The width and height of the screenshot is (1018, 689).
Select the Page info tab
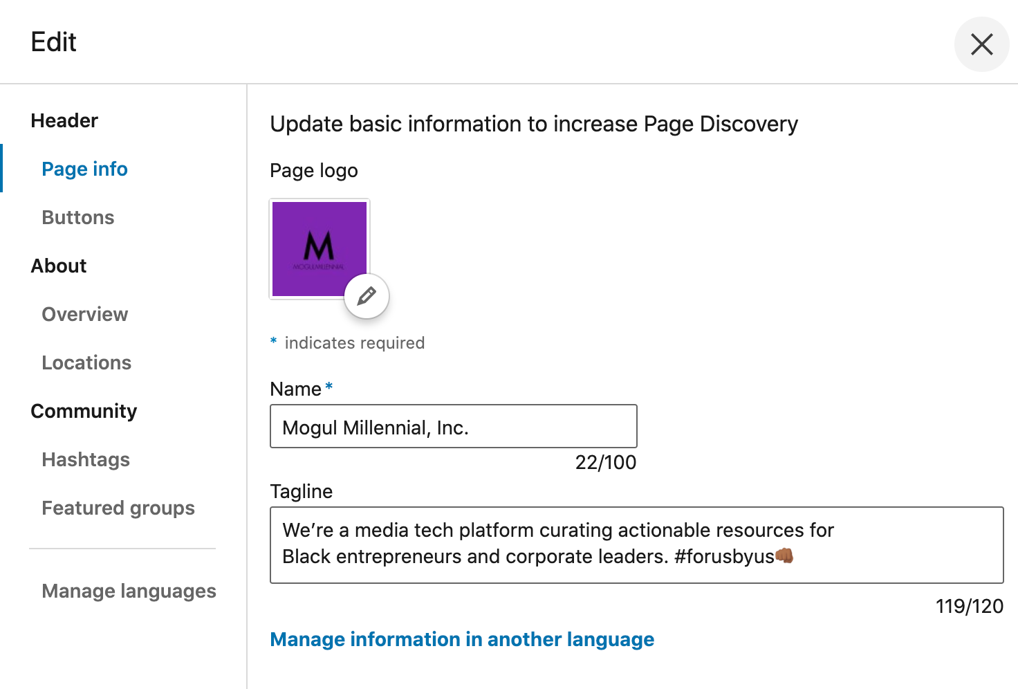click(84, 169)
